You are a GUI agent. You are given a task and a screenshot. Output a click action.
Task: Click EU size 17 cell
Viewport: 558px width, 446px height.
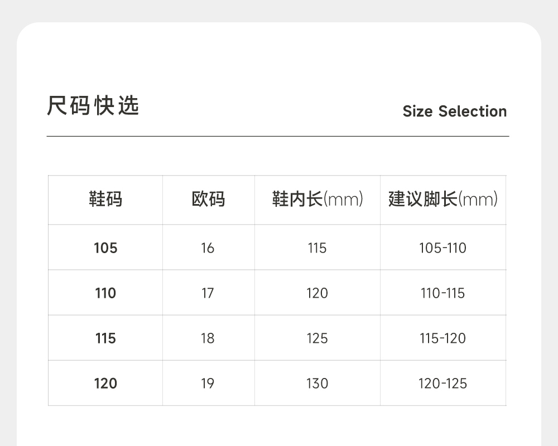click(208, 293)
